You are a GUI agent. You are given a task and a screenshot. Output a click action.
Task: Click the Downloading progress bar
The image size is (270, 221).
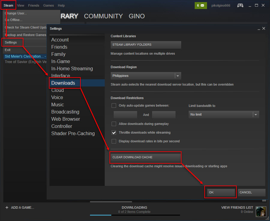(x=135, y=215)
